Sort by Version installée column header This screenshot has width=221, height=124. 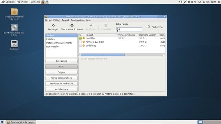coord(127,35)
